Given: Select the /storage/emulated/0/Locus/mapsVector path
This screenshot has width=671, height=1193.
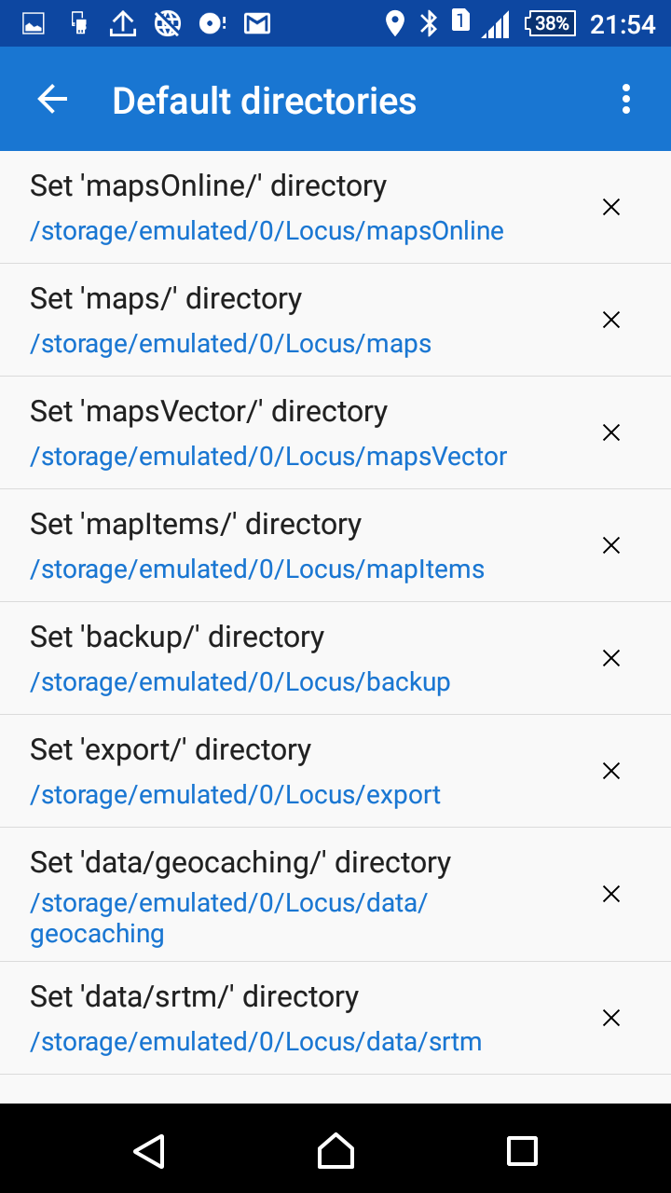Looking at the screenshot, I should pyautogui.click(x=268, y=457).
